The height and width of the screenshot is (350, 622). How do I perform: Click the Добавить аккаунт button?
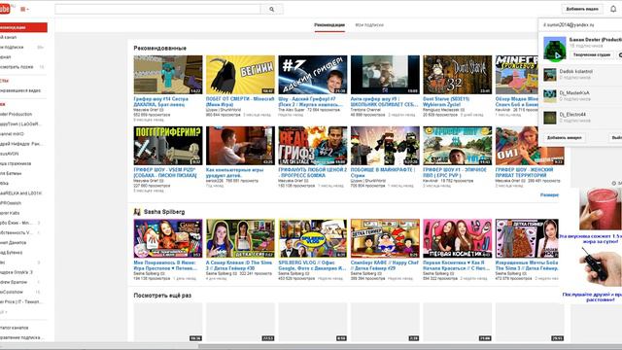pos(564,138)
